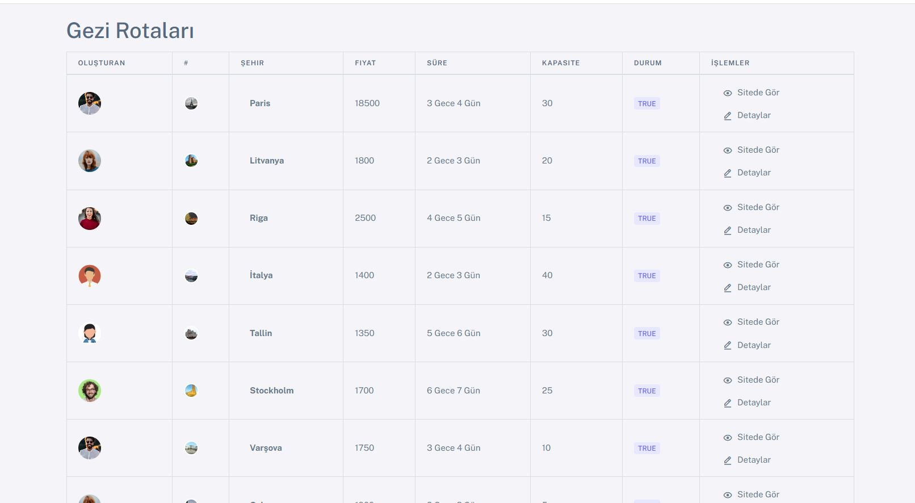Click the eye icon in Paris row

[x=727, y=93]
